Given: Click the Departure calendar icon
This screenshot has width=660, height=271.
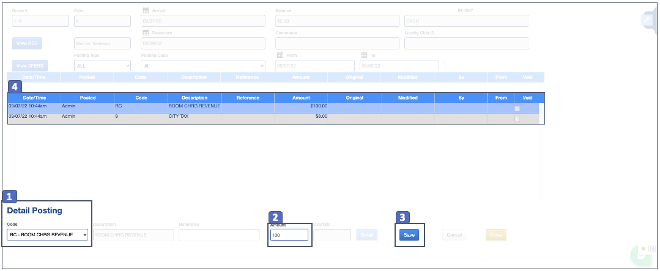Looking at the screenshot, I should [x=146, y=32].
